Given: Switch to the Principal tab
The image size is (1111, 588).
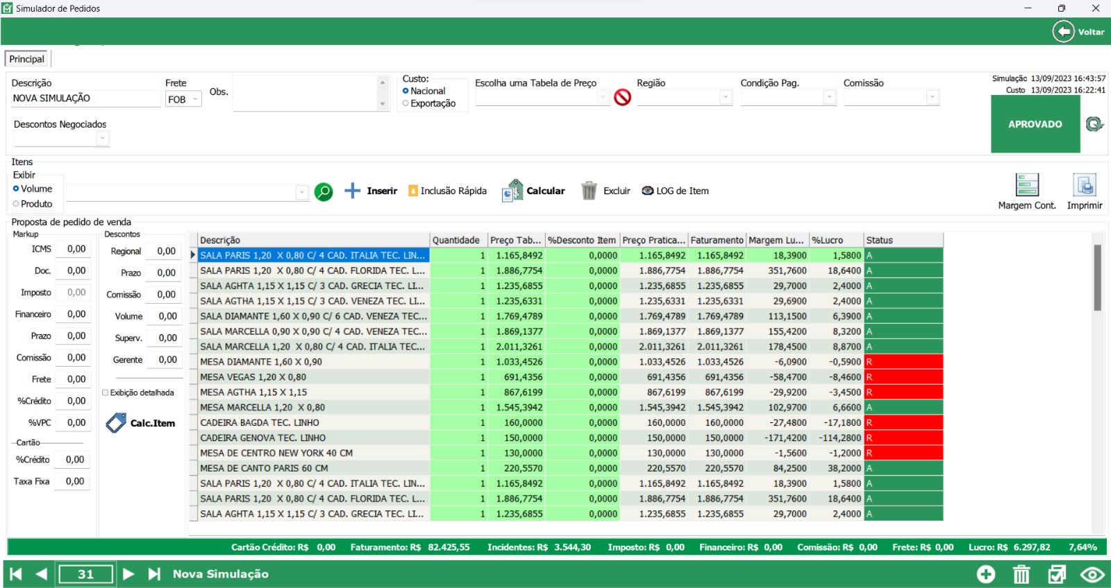Looking at the screenshot, I should 26,59.
